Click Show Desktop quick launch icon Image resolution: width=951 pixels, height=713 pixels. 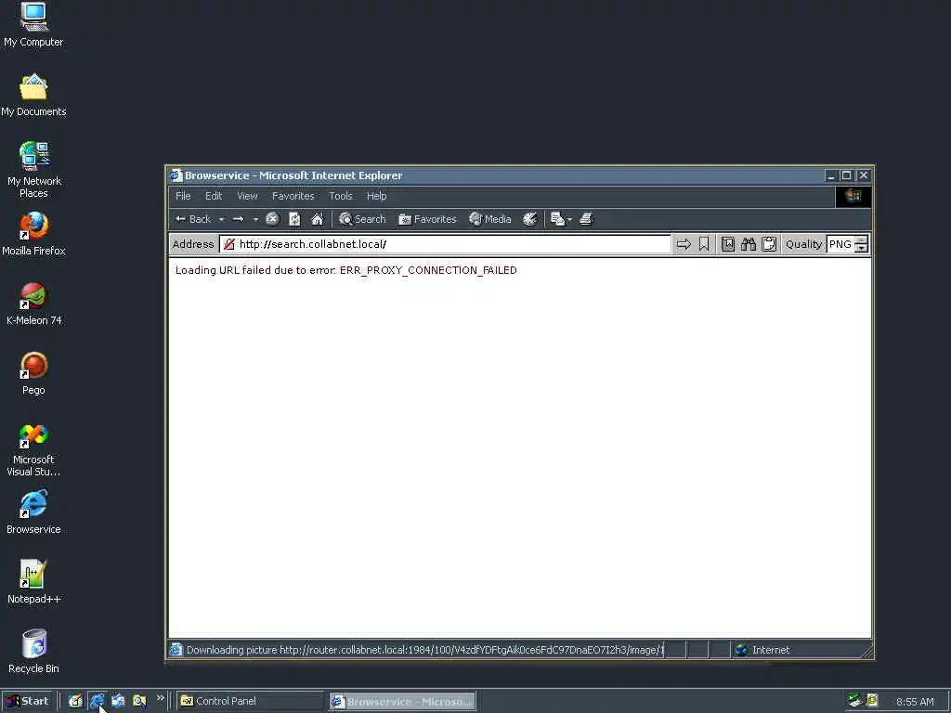coord(75,701)
